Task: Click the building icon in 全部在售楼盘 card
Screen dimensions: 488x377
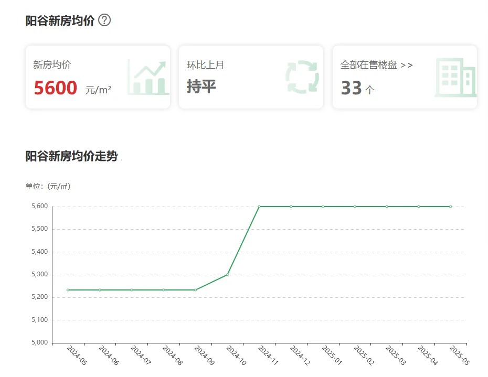Action: tap(455, 78)
